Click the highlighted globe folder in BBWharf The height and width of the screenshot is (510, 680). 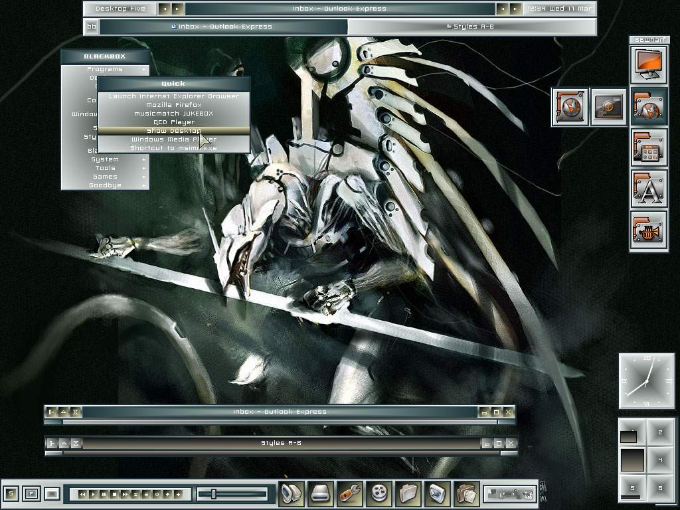click(649, 107)
